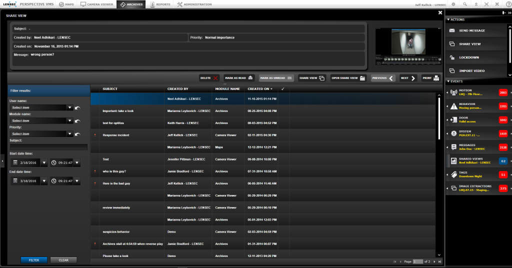Click the Delete toolbar button
The width and height of the screenshot is (512, 268).
[209, 78]
